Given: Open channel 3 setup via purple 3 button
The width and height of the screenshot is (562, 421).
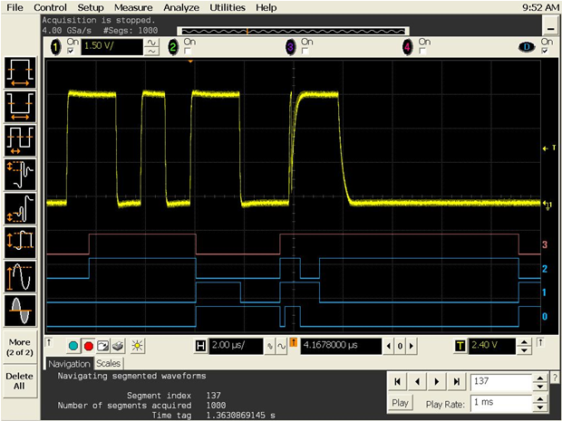Looking at the screenshot, I should click(x=291, y=47).
